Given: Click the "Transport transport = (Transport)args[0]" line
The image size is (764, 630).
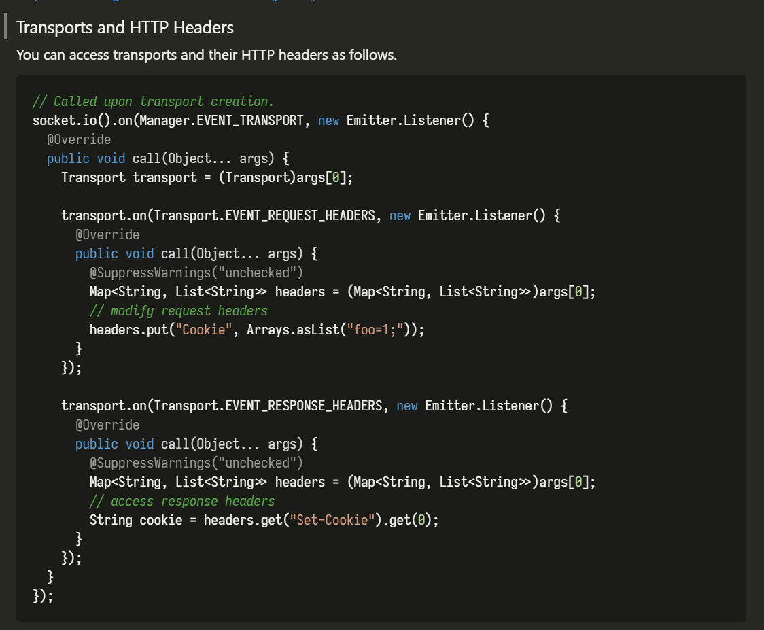Looking at the screenshot, I should click(x=207, y=177).
